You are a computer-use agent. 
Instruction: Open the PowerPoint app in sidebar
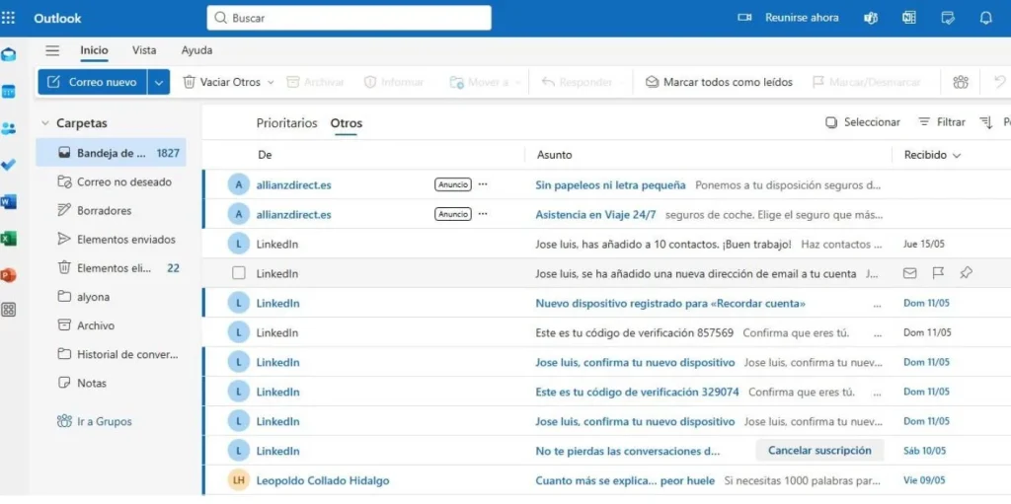point(9,275)
